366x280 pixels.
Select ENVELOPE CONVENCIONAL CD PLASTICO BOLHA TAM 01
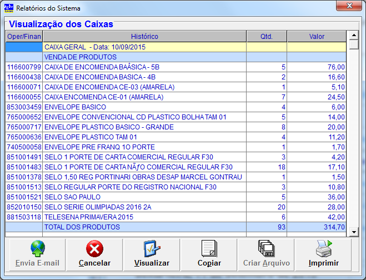point(176,117)
